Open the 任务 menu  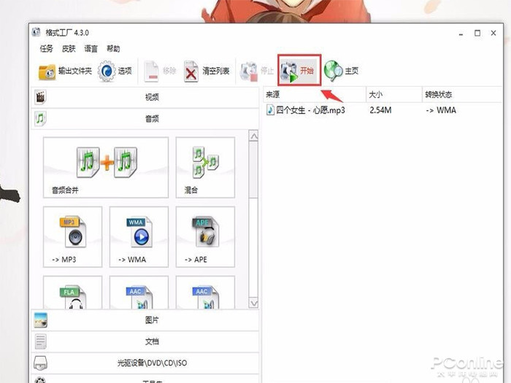[x=47, y=49]
